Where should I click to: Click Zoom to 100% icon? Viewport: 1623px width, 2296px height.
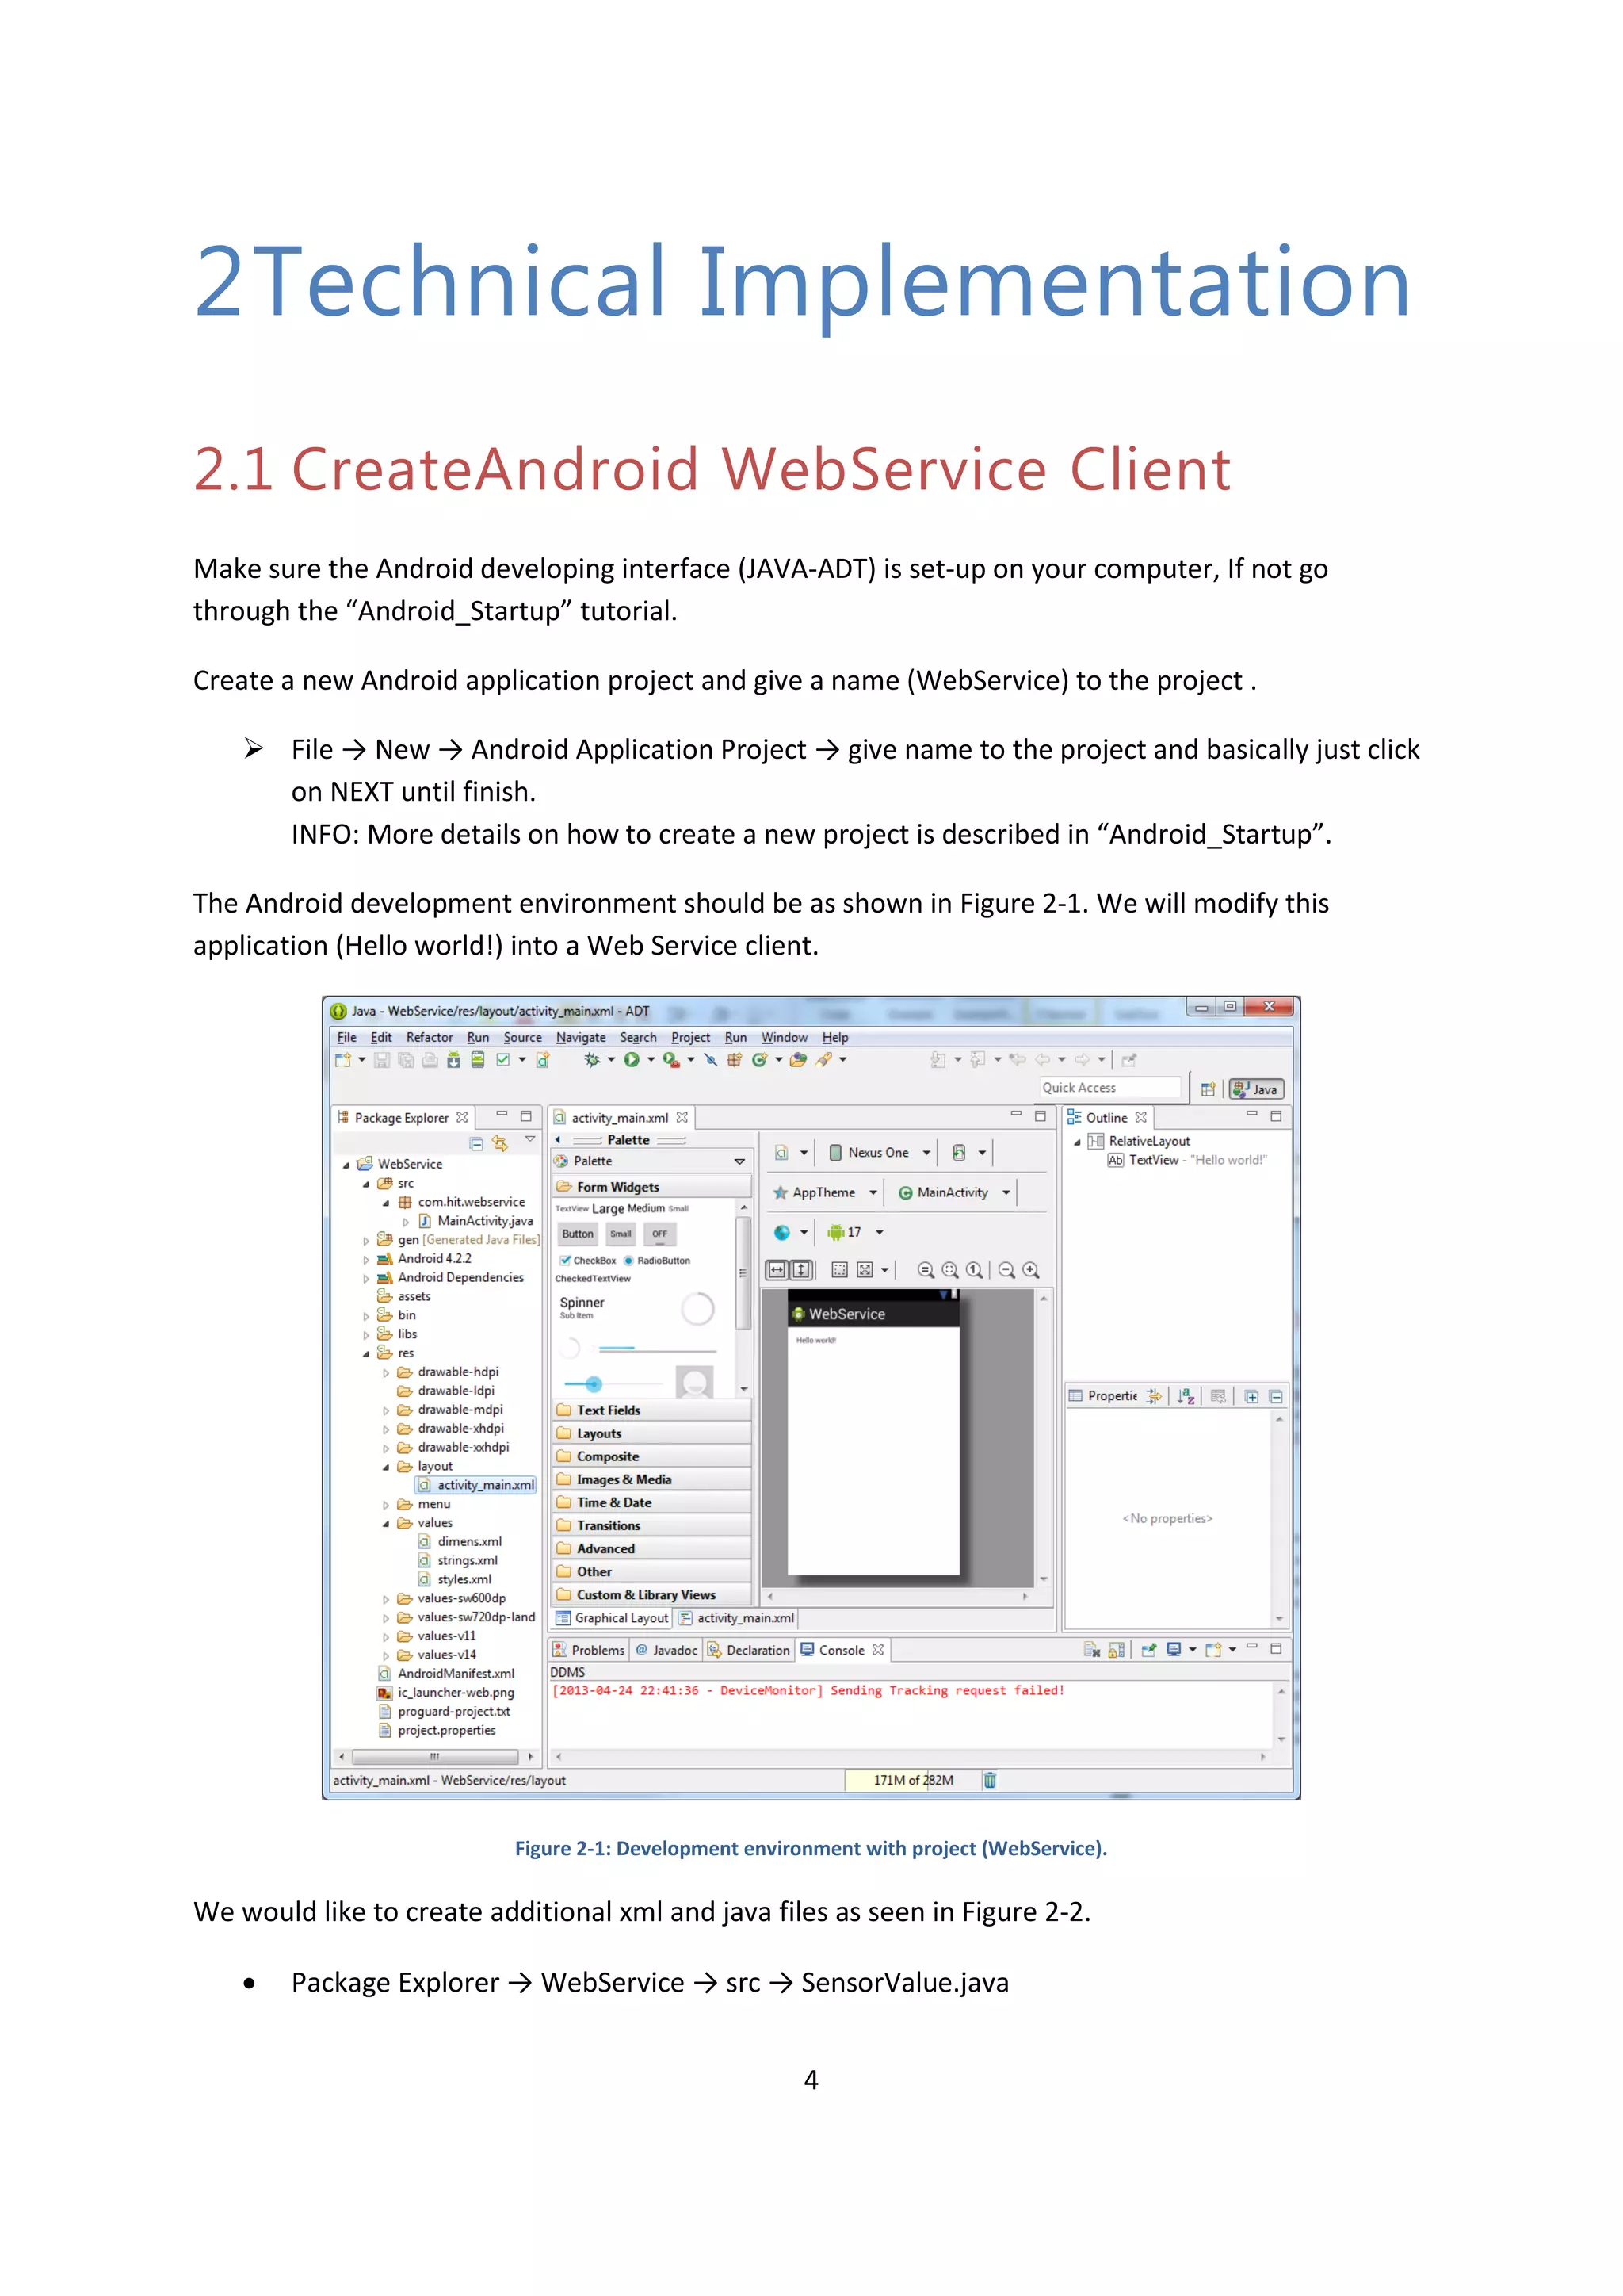point(975,1270)
